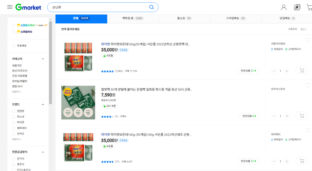Viewport: 312px width, 171px height.
Task: Expand 더보기 under brand list
Action: click(x=16, y=139)
